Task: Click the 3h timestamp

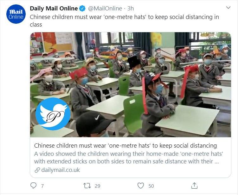Action: [131, 9]
